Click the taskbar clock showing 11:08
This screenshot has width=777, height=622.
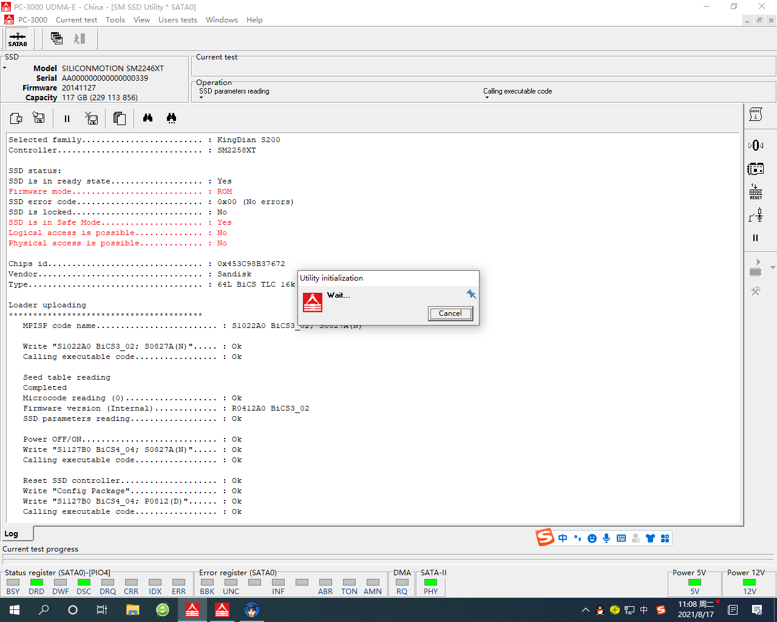click(x=696, y=610)
